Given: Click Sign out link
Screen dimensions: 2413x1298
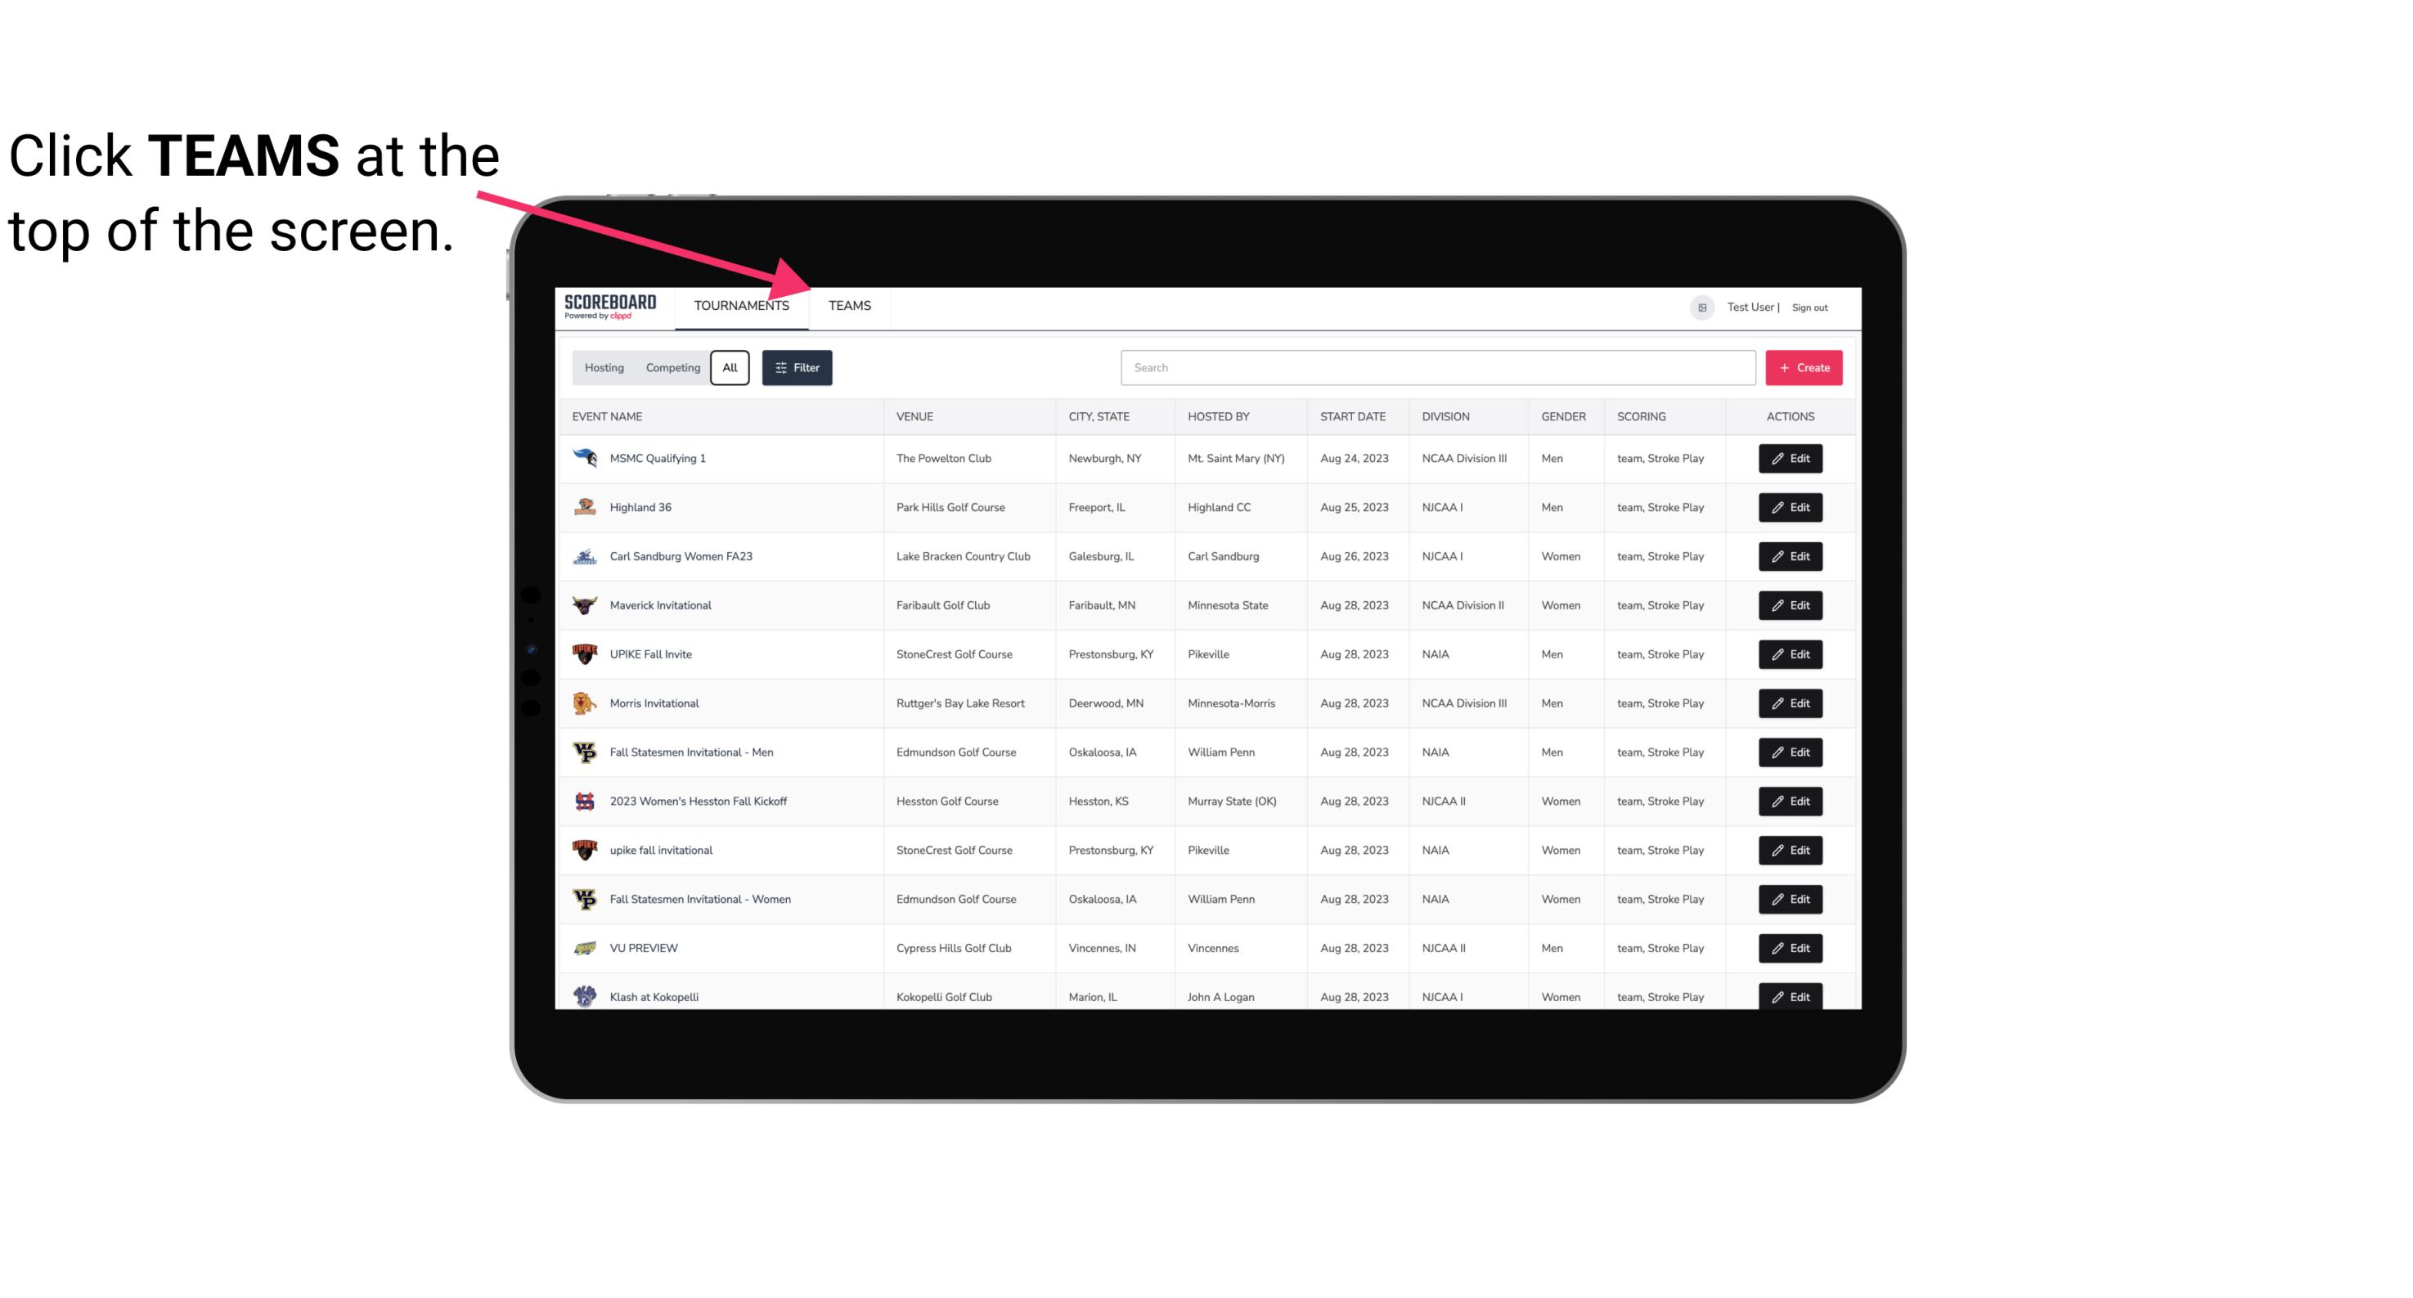Looking at the screenshot, I should [x=1810, y=305].
